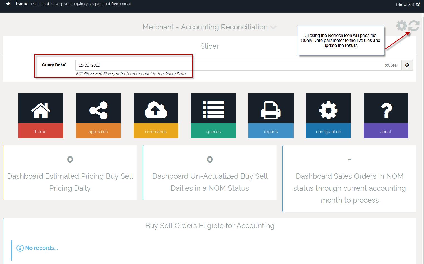This screenshot has height=264, width=424.
Task: Open the home tile with house icon
Action: [x=41, y=116]
